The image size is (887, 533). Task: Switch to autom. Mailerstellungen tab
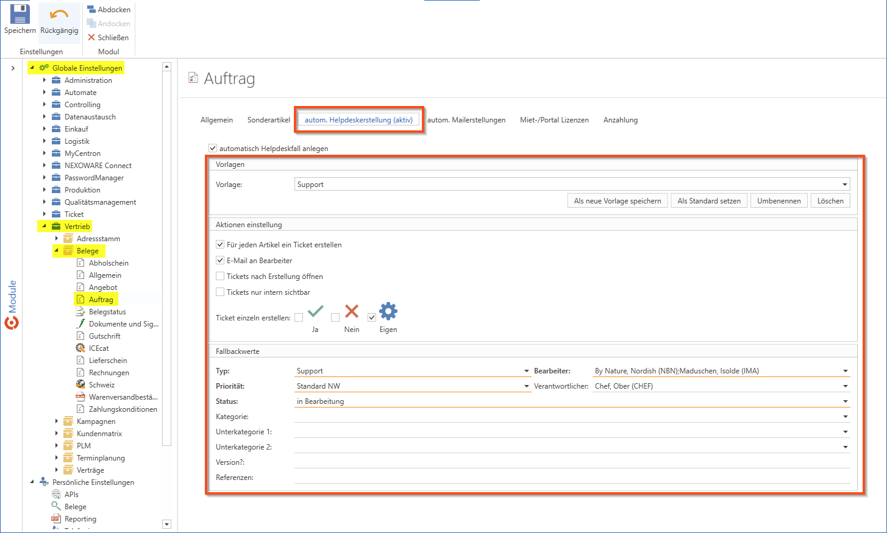pos(466,120)
